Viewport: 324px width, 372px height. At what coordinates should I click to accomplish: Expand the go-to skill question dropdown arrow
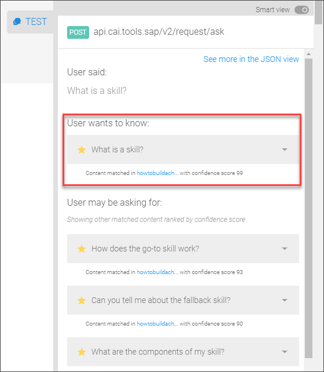285,249
